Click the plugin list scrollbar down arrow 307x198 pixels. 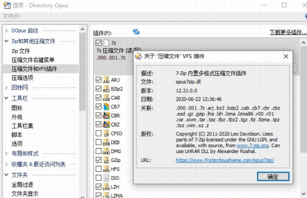303,194
